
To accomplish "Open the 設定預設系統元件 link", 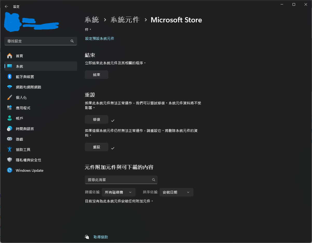I will coord(100,39).
